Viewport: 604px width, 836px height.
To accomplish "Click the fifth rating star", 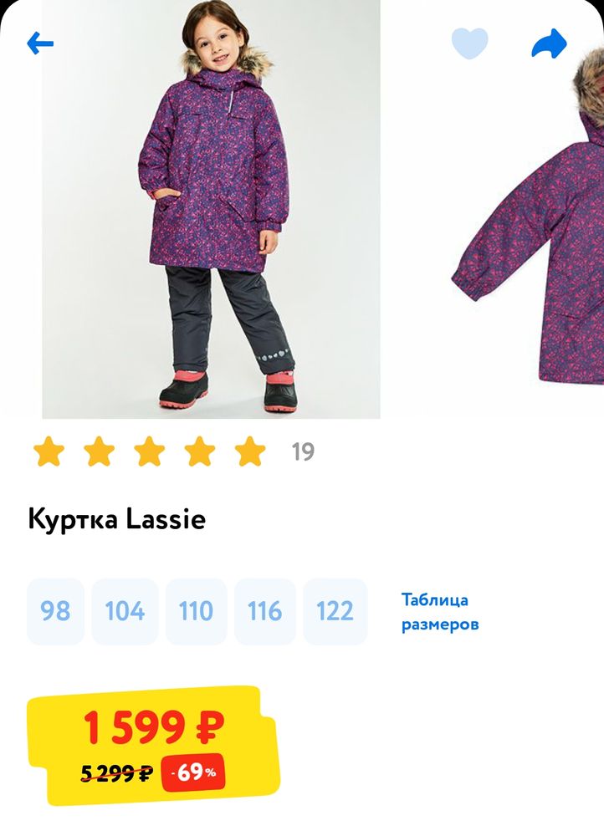I will point(249,451).
